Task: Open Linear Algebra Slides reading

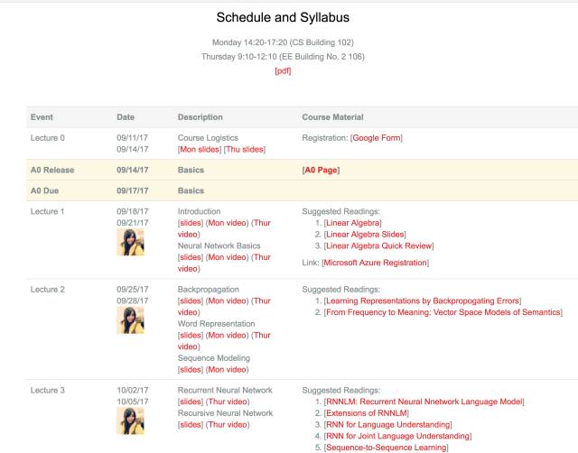Action: point(366,234)
